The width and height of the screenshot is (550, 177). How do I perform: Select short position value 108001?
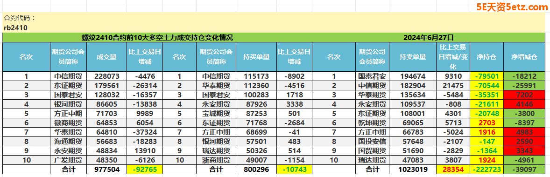pyautogui.click(x=413, y=113)
